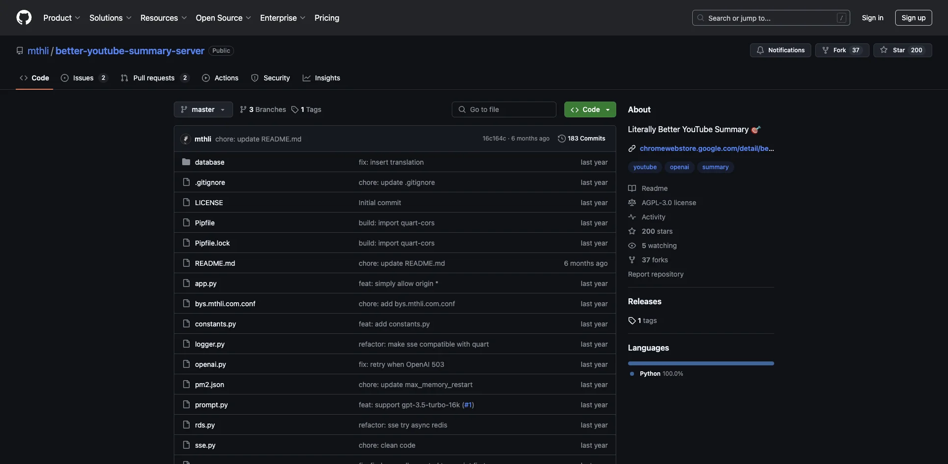Click the eye icon beside 5 watching

(632, 246)
